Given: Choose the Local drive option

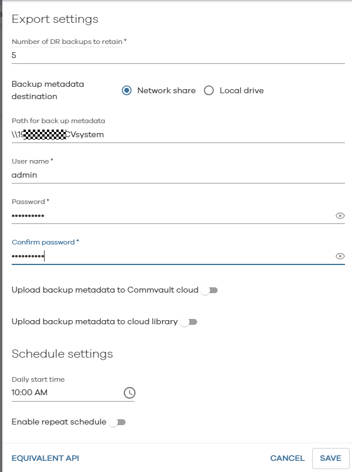Looking at the screenshot, I should pyautogui.click(x=209, y=90).
